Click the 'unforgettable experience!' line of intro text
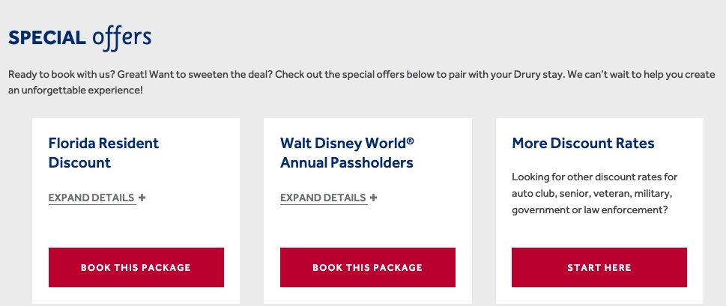Image resolution: width=726 pixels, height=306 pixels. click(75, 91)
